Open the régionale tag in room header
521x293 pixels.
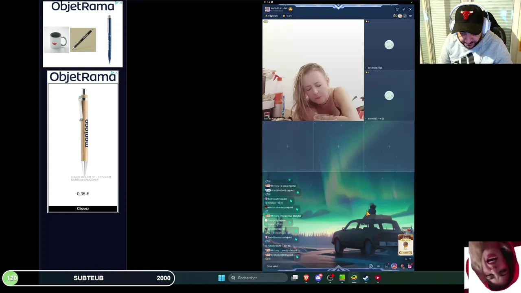point(271,16)
